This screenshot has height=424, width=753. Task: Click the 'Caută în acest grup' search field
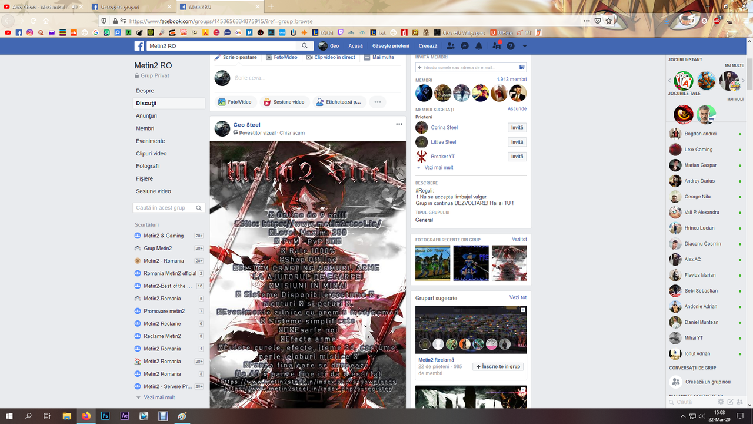point(169,208)
